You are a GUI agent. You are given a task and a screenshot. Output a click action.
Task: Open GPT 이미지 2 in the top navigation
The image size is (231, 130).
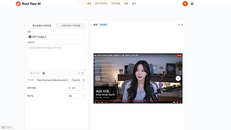point(101,4)
